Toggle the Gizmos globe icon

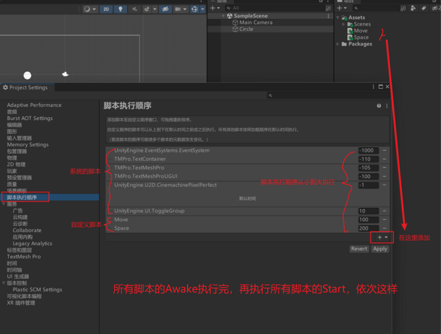pos(195,9)
